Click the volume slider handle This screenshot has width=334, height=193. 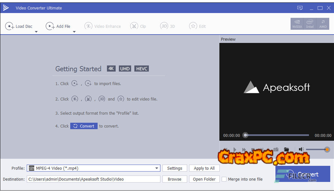327,150
